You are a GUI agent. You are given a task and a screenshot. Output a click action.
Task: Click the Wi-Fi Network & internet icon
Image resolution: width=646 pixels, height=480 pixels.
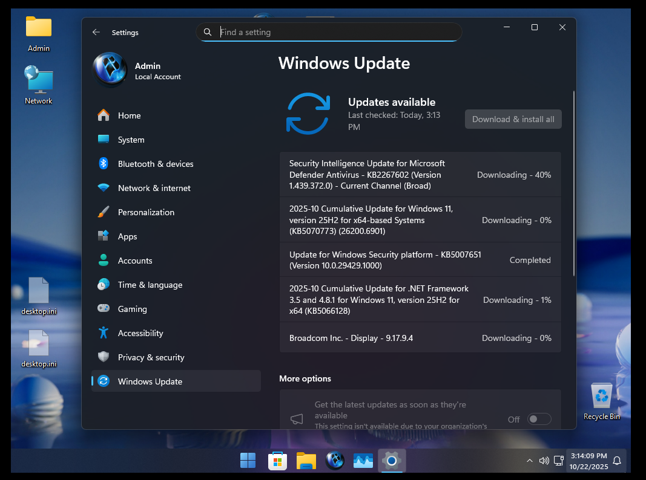(104, 187)
